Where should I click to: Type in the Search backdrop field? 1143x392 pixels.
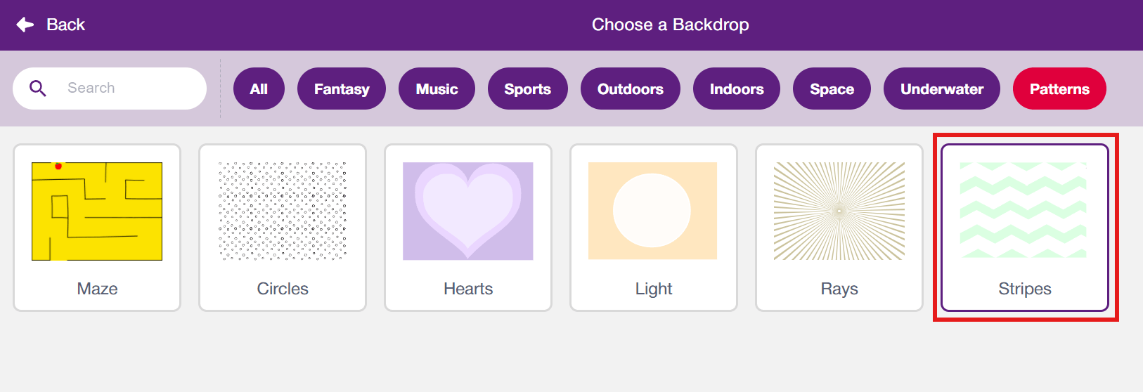127,89
